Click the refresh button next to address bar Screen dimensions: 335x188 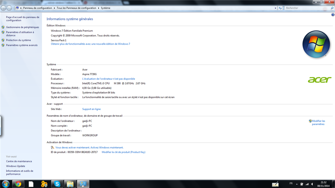pos(280,8)
